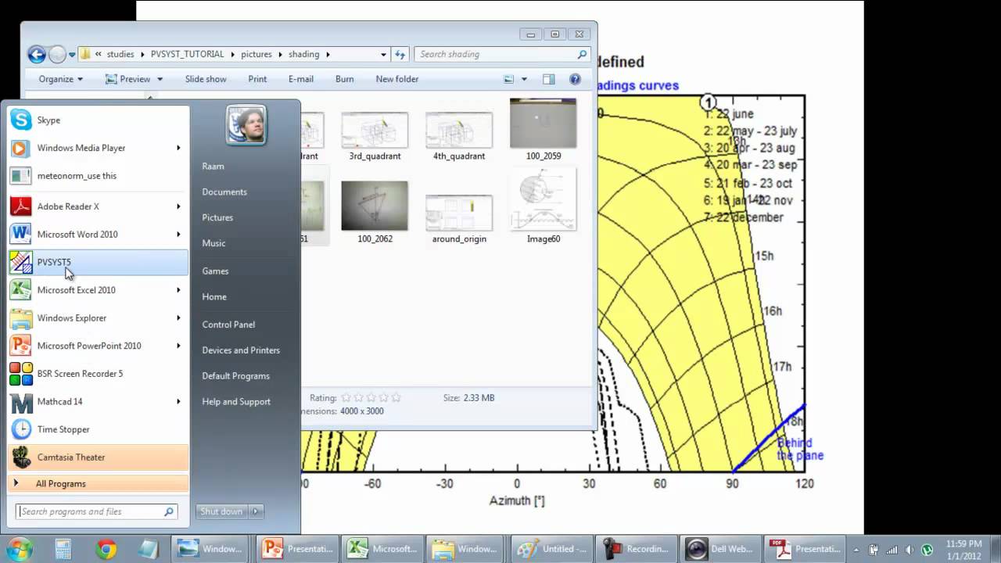1001x563 pixels.
Task: Click Slide show in Explorer toolbar
Action: (x=206, y=79)
